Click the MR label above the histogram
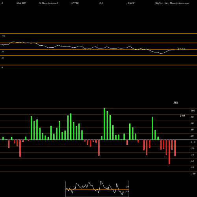Viewport: 197px width, 197px height. [x=176, y=102]
